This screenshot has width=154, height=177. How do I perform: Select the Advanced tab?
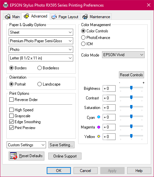pyautogui.click(x=35, y=16)
